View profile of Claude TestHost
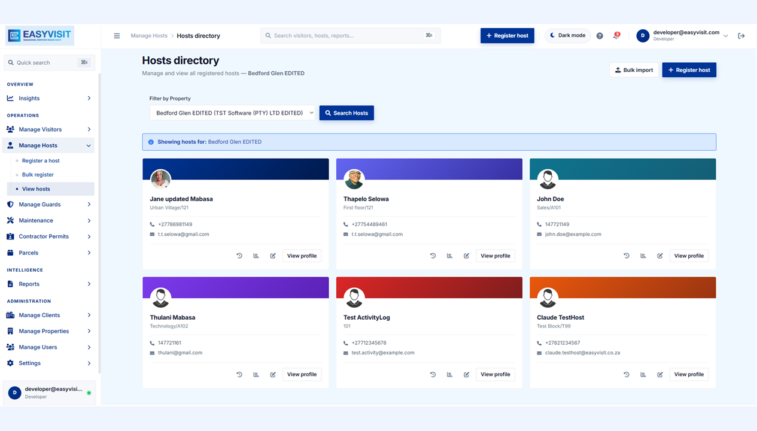The image size is (757, 431). [689, 374]
